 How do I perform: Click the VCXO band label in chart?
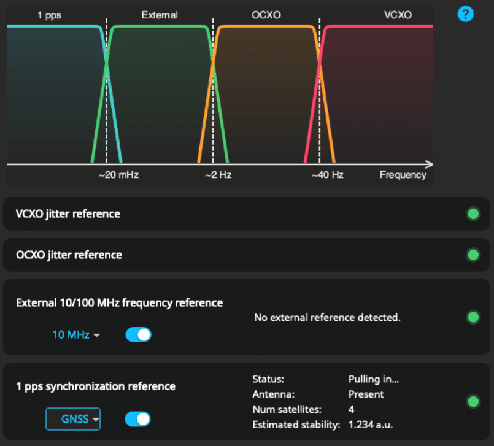tap(398, 15)
